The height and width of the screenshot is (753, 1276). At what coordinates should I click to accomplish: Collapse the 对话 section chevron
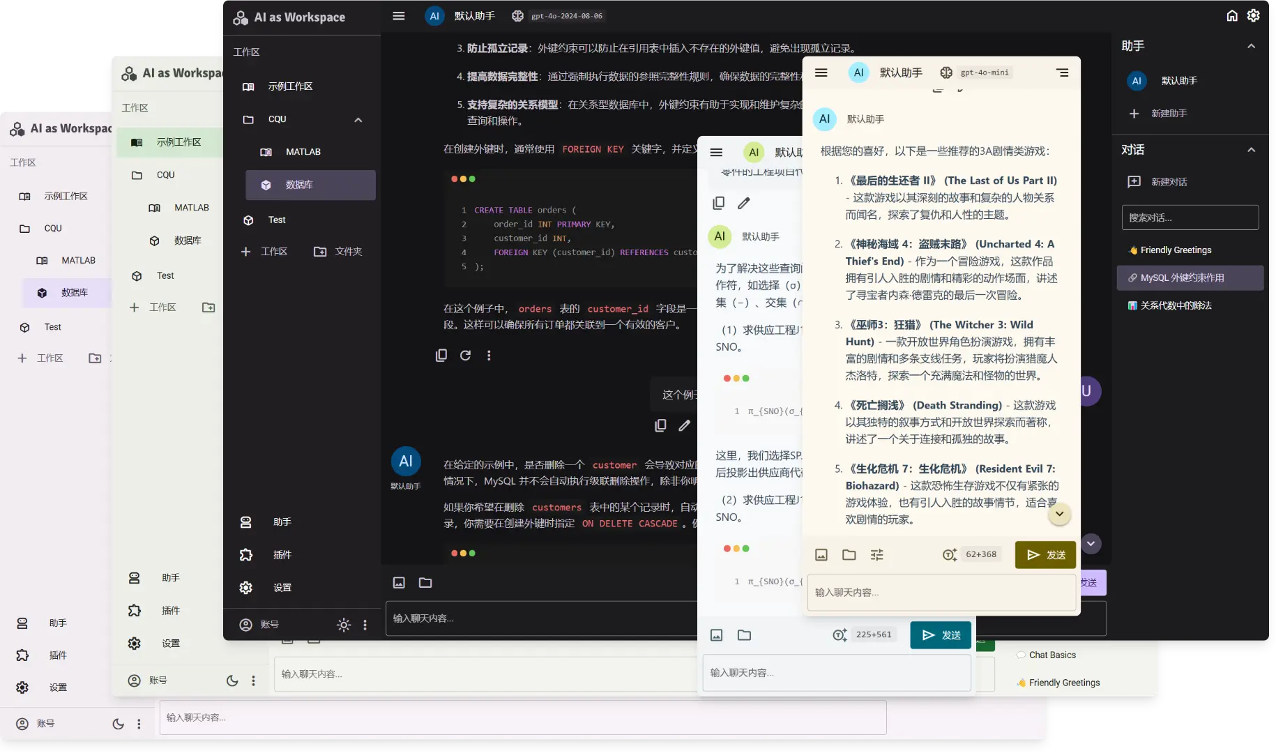pos(1251,150)
